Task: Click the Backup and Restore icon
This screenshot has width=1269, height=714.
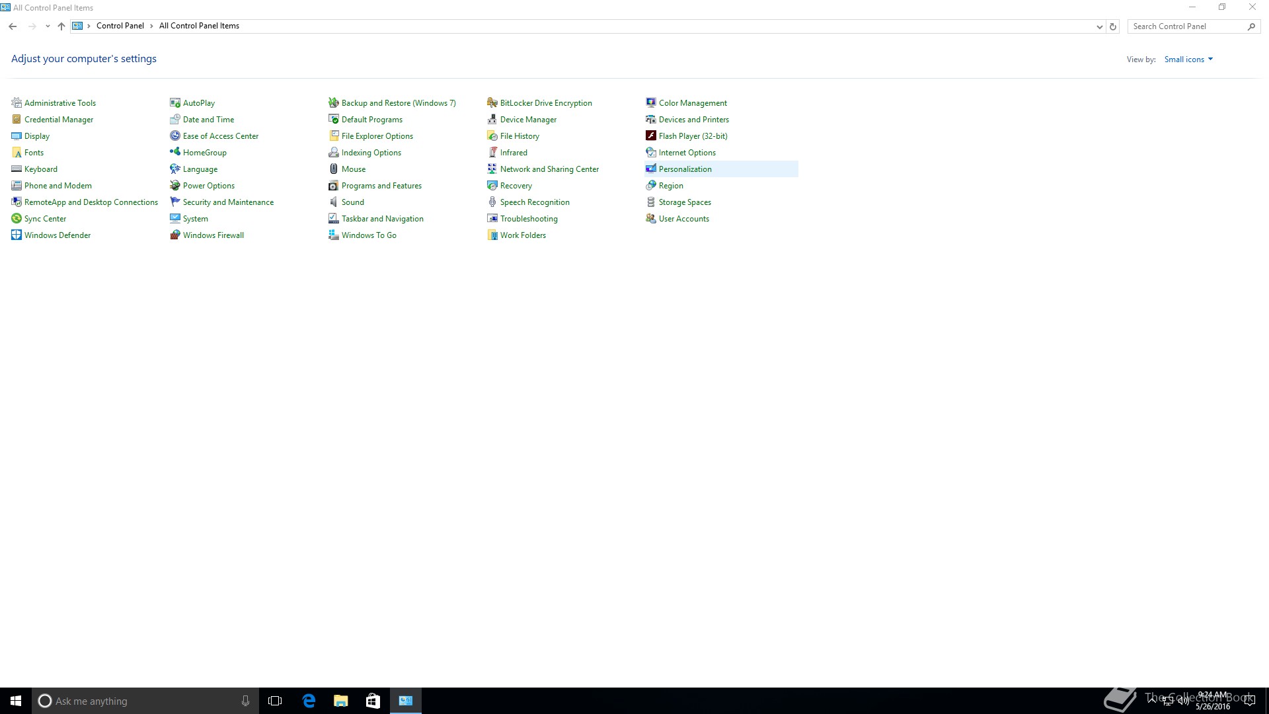Action: (334, 102)
